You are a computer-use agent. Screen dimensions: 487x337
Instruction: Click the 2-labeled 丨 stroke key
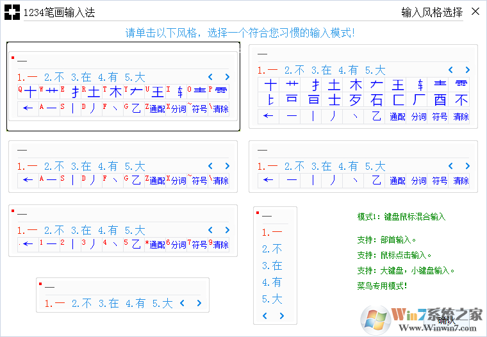tap(70, 244)
